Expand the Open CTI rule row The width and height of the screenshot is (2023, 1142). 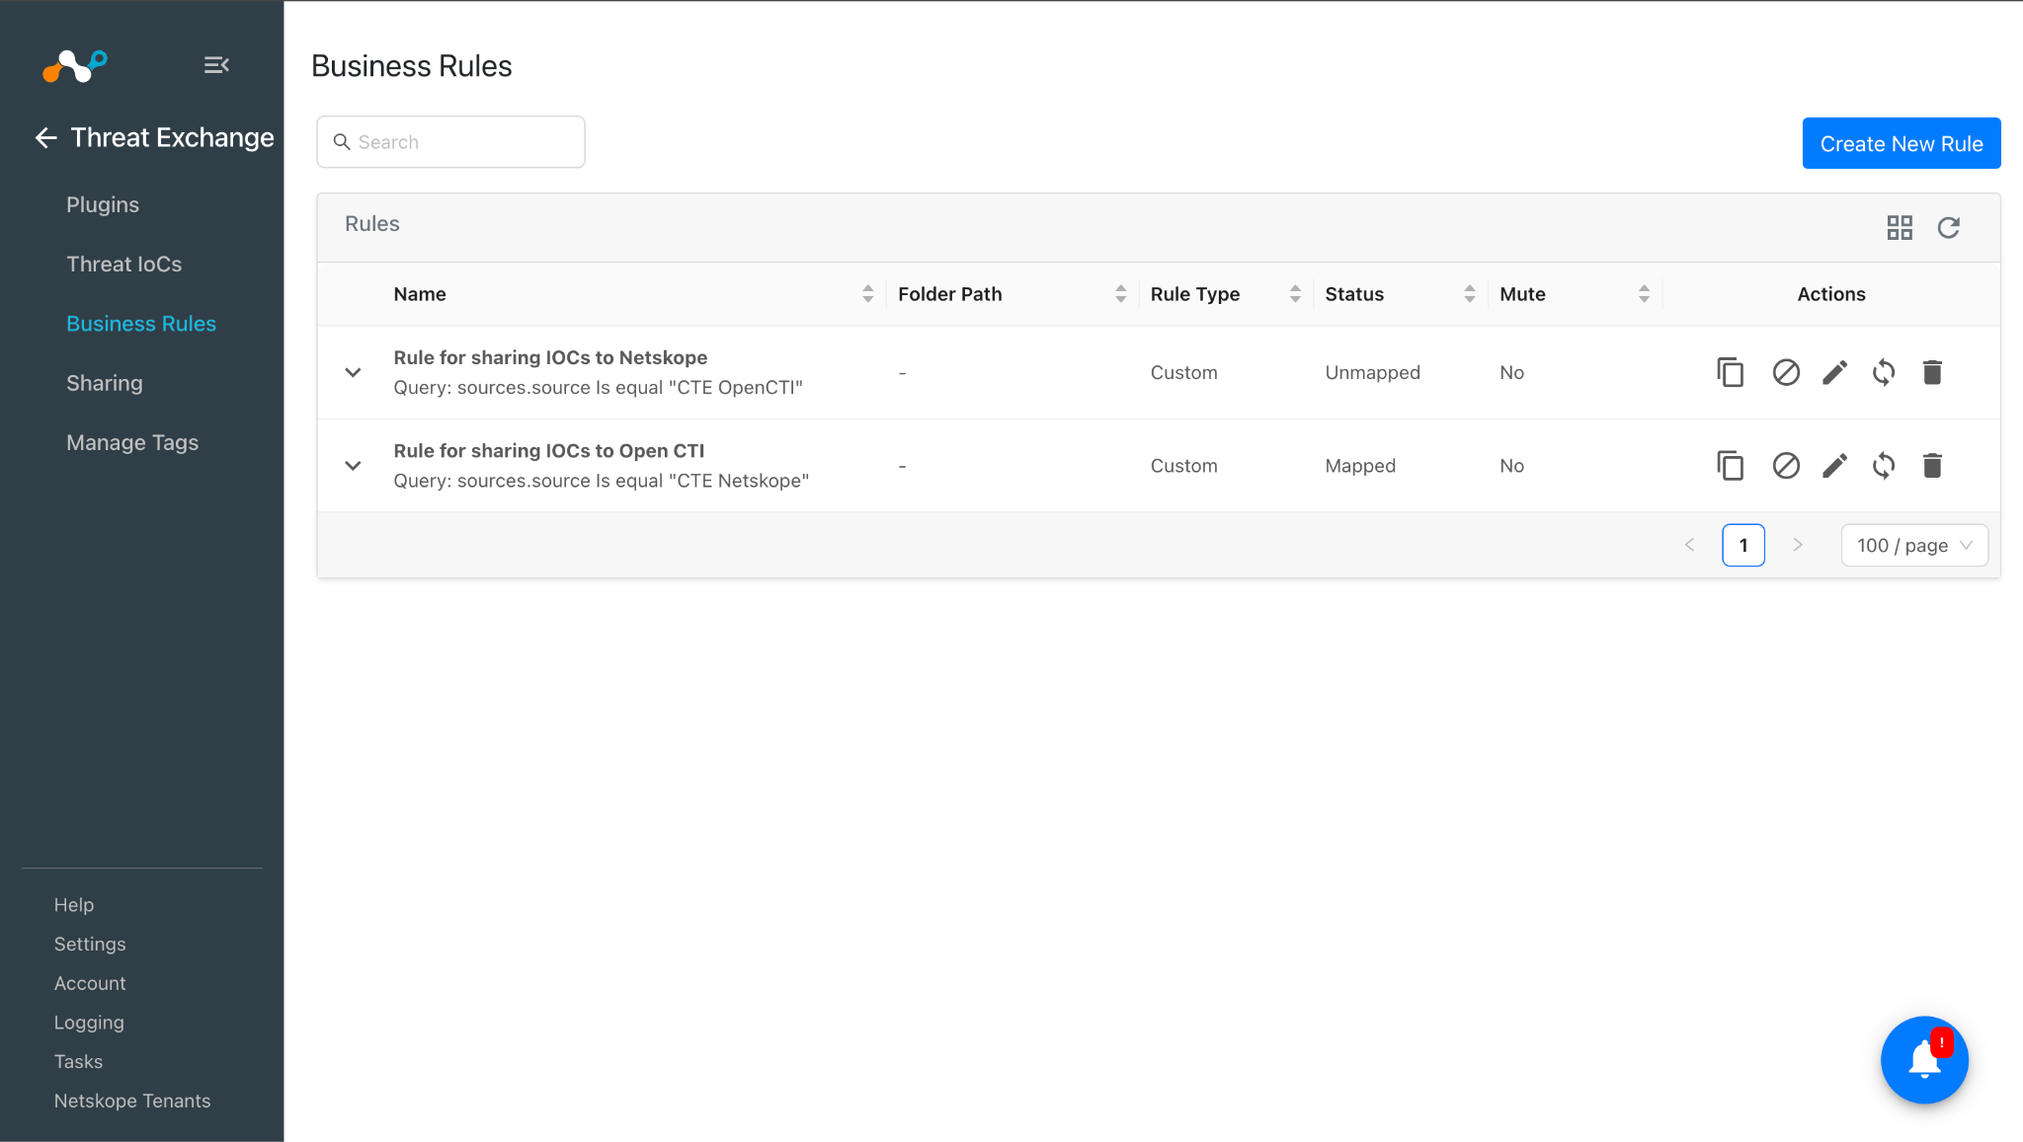(x=353, y=465)
